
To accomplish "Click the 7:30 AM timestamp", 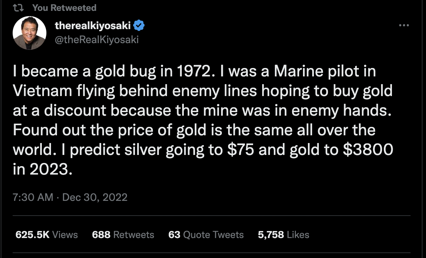I will point(33,197).
